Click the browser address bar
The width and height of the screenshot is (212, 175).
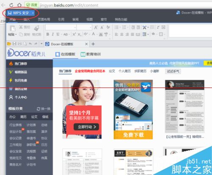(x=118, y=5)
